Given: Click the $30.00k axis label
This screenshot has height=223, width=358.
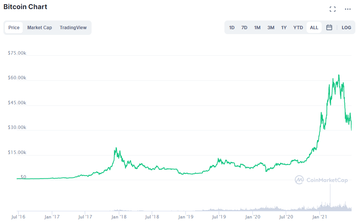Looking at the screenshot, I should point(17,127).
